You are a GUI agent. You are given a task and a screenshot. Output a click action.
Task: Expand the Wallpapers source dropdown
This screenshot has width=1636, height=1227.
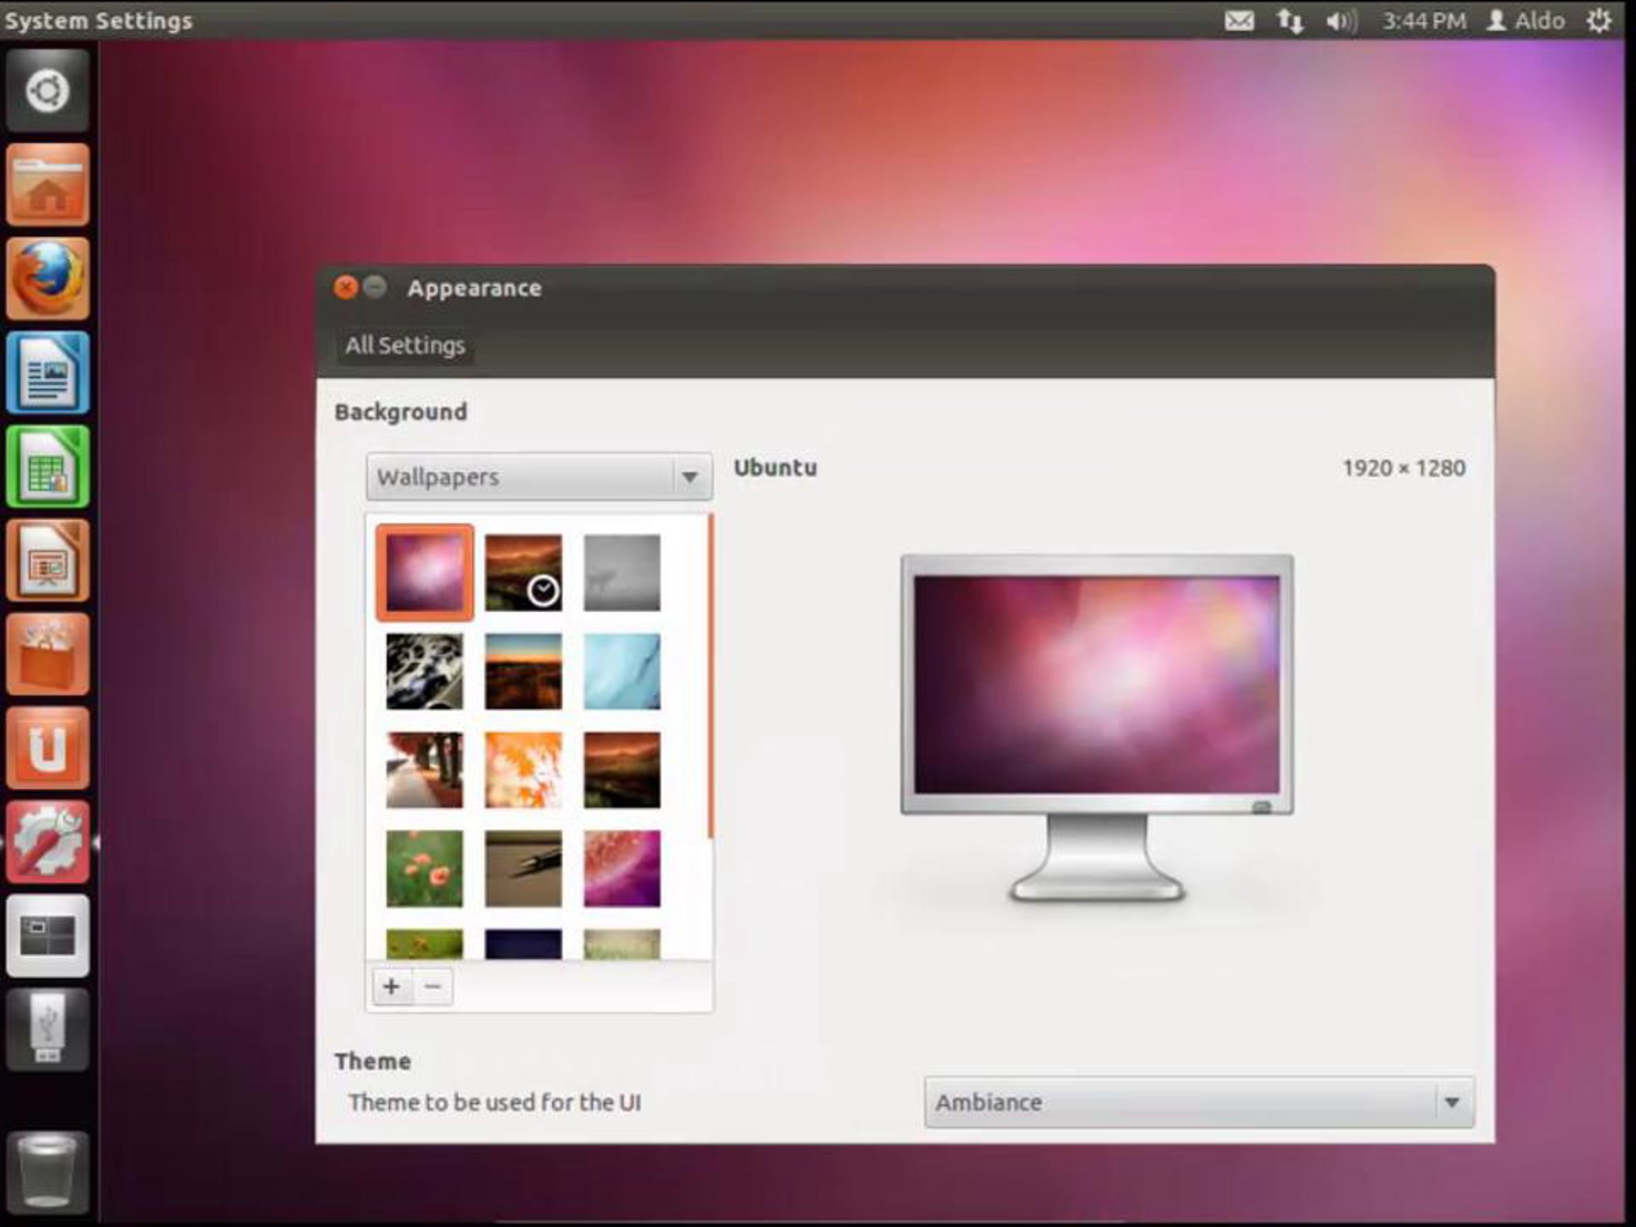(539, 477)
